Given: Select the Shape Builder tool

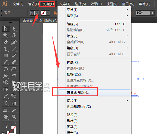Looking at the screenshot, I should (x=6, y=82).
